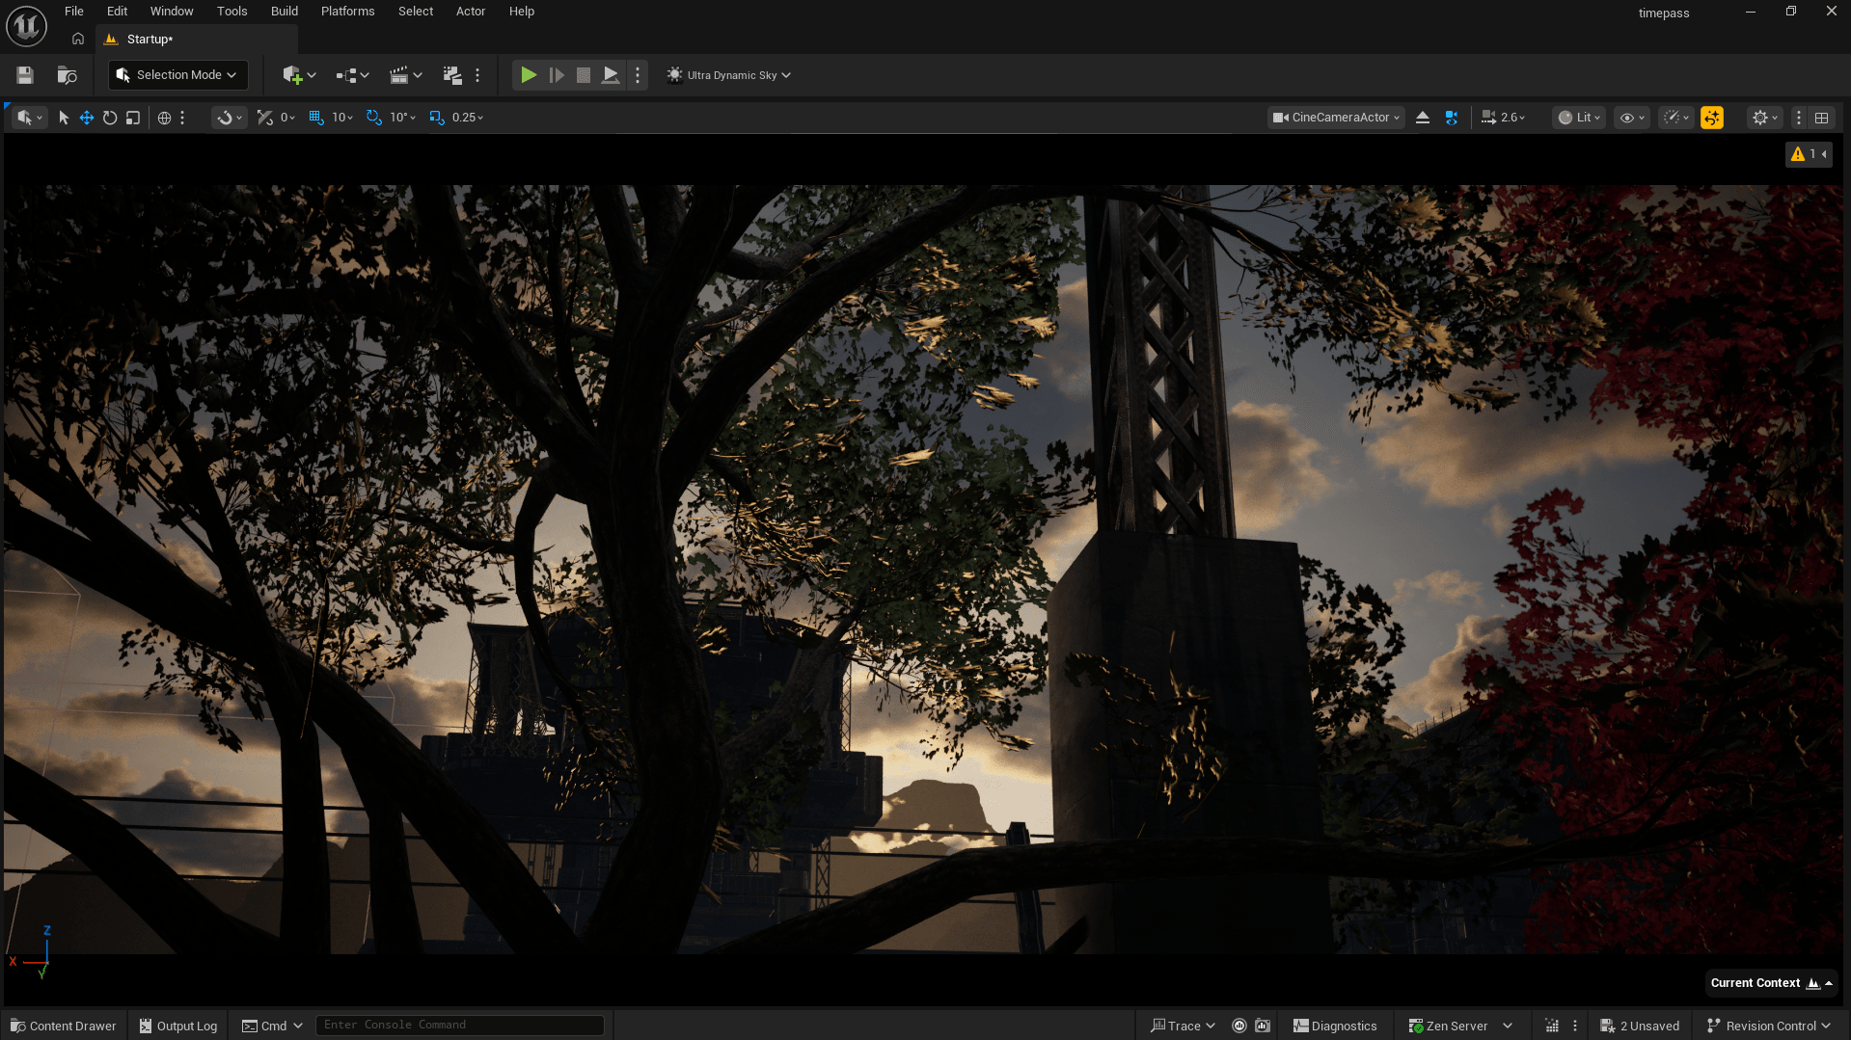Click the console command input field
The width and height of the screenshot is (1851, 1040).
click(x=460, y=1026)
